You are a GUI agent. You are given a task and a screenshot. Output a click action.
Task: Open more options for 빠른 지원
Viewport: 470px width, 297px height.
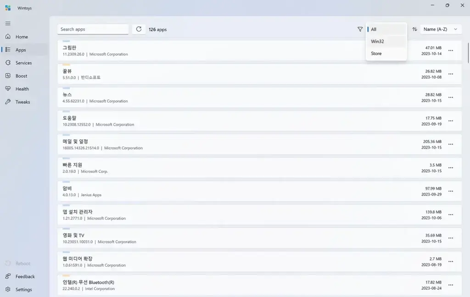click(451, 168)
